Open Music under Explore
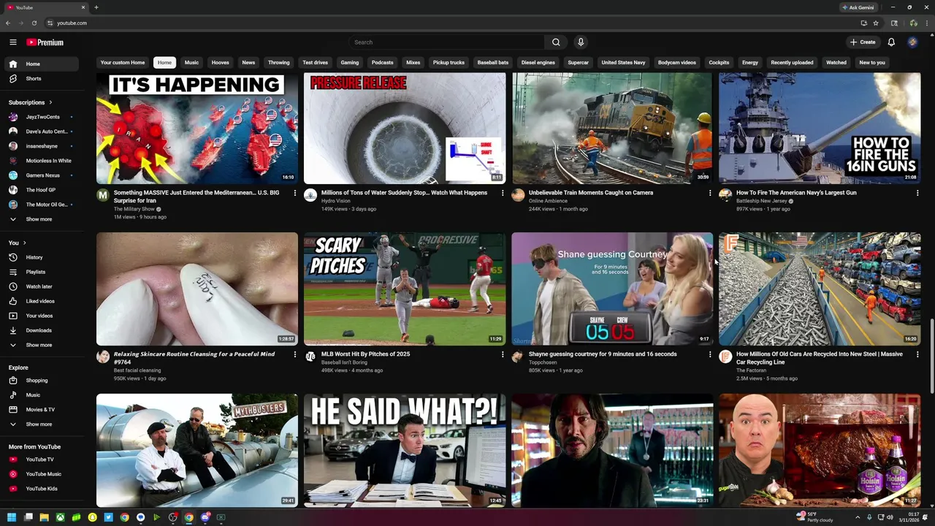 pos(41,395)
